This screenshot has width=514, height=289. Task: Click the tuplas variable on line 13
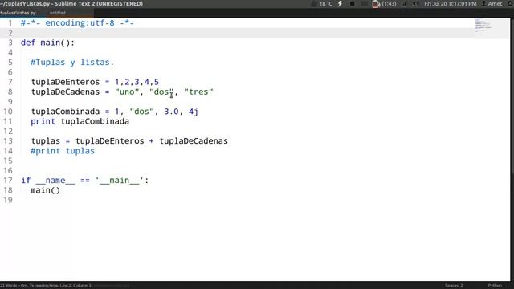pyautogui.click(x=46, y=141)
